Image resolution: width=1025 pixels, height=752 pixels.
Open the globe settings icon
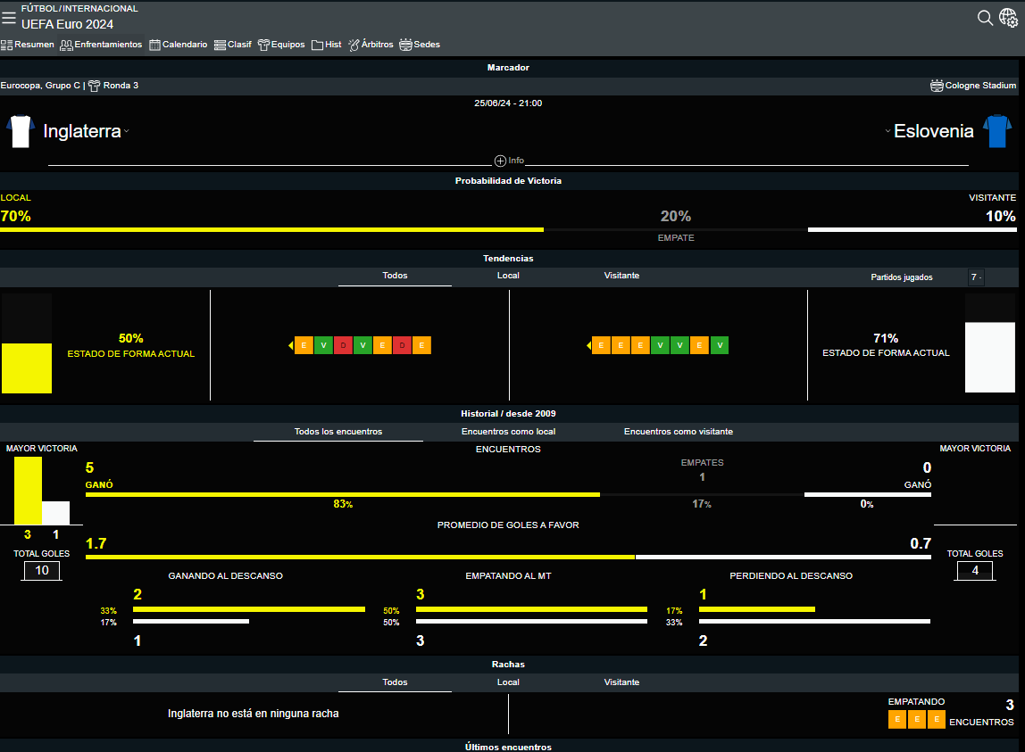click(x=1008, y=18)
